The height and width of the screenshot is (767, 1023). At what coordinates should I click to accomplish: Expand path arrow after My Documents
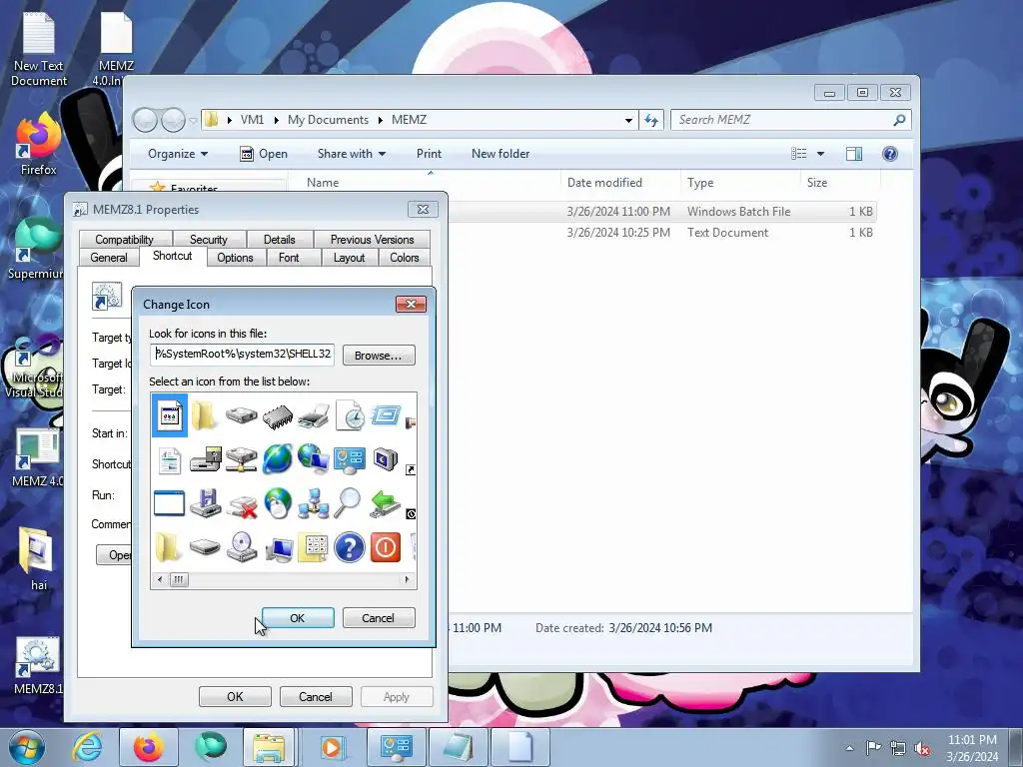click(x=380, y=120)
